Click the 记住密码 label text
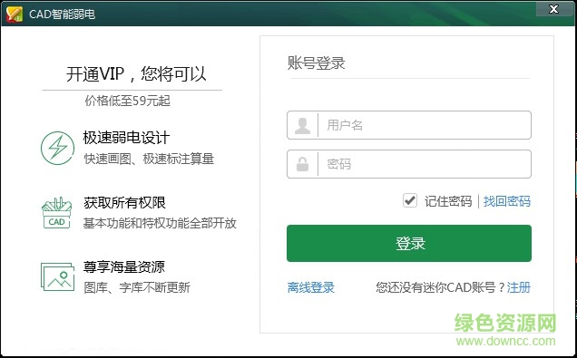The width and height of the screenshot is (577, 358). (x=448, y=201)
